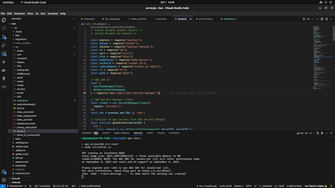Image resolution: width=335 pixels, height=188 pixels.
Task: Open the Help menu
Action: 63,13
